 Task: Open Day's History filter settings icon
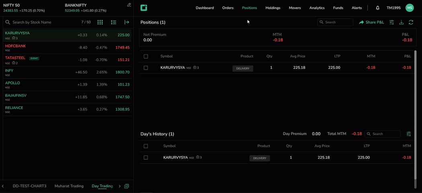pos(409,134)
